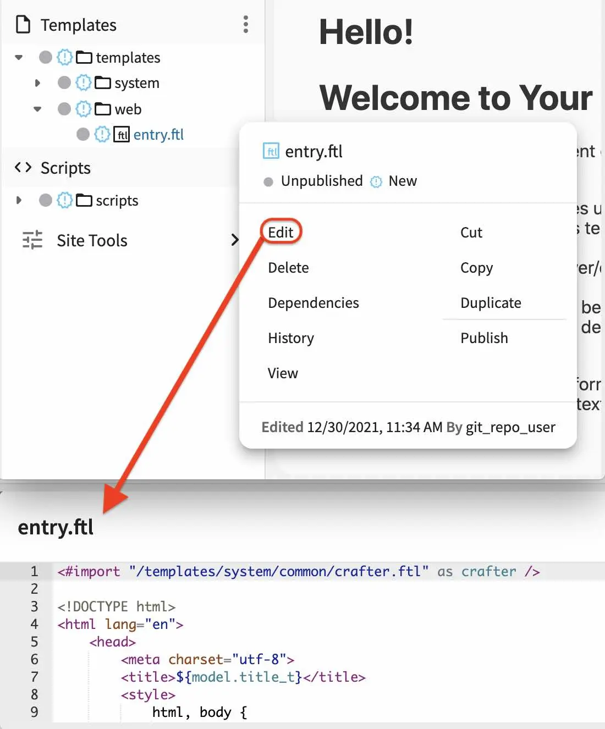Expand the scripts folder
Viewport: 605px width, 729px height.
[19, 200]
